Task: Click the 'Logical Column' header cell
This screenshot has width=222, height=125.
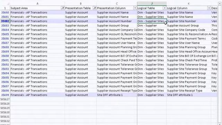Action: pos(189,8)
